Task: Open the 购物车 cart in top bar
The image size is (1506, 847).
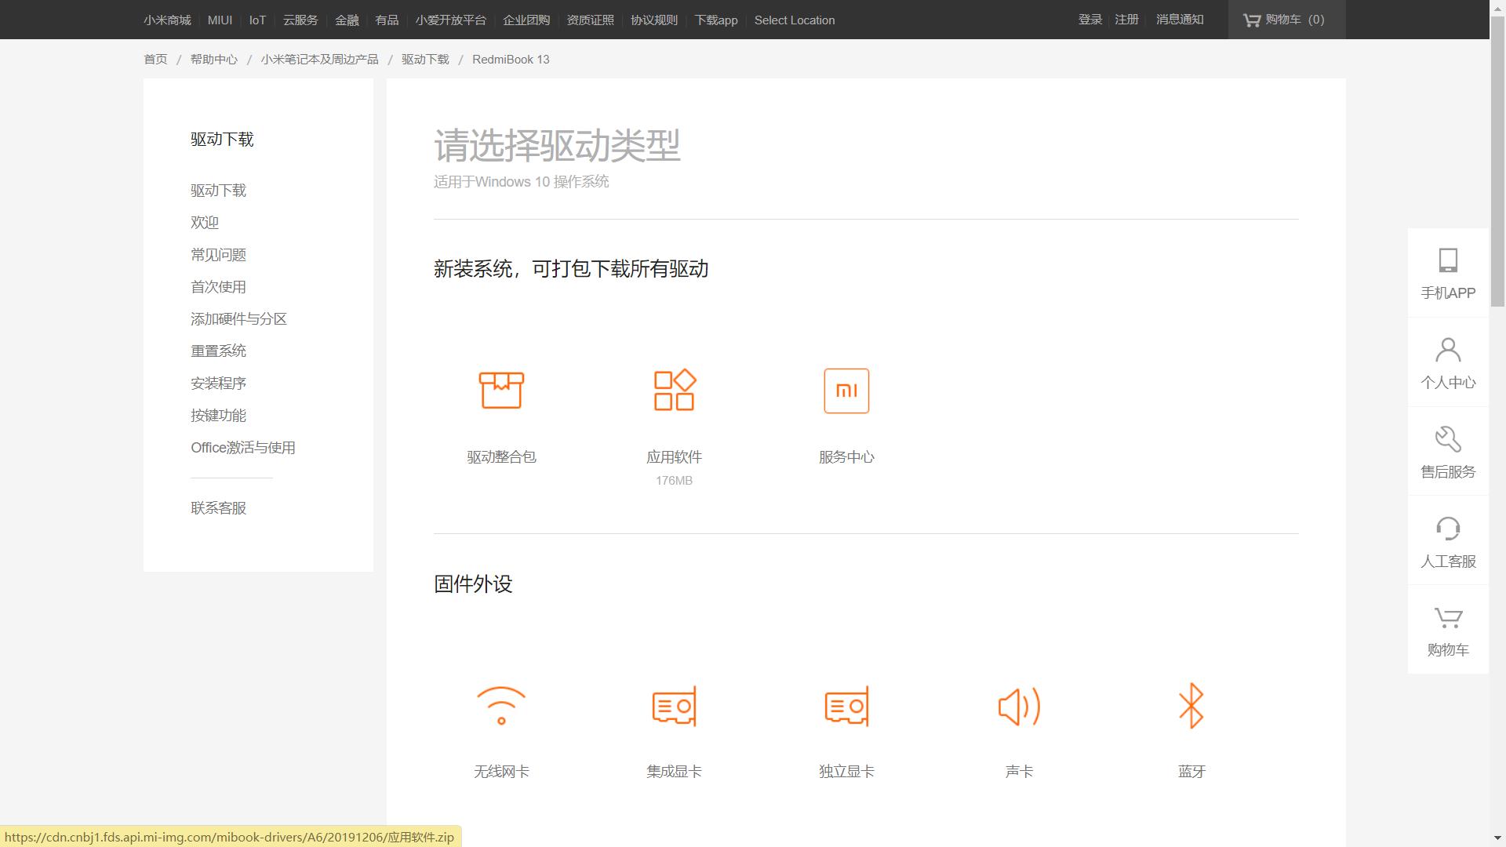Action: tap(1286, 20)
